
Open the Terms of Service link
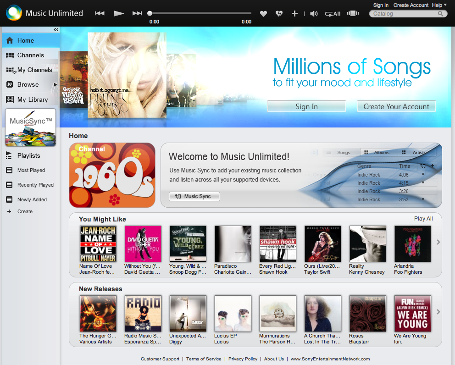204,359
